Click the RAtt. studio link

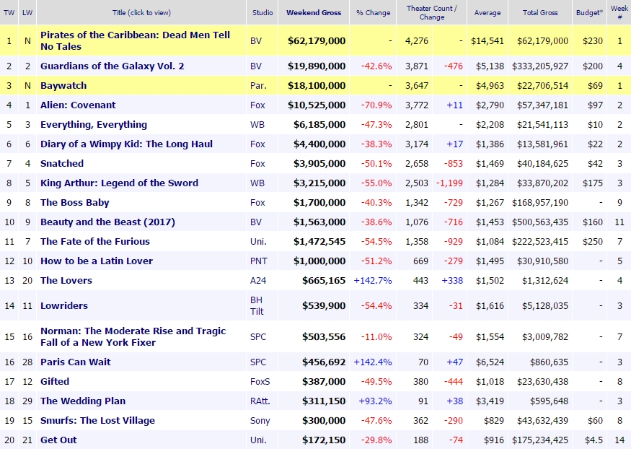click(260, 401)
